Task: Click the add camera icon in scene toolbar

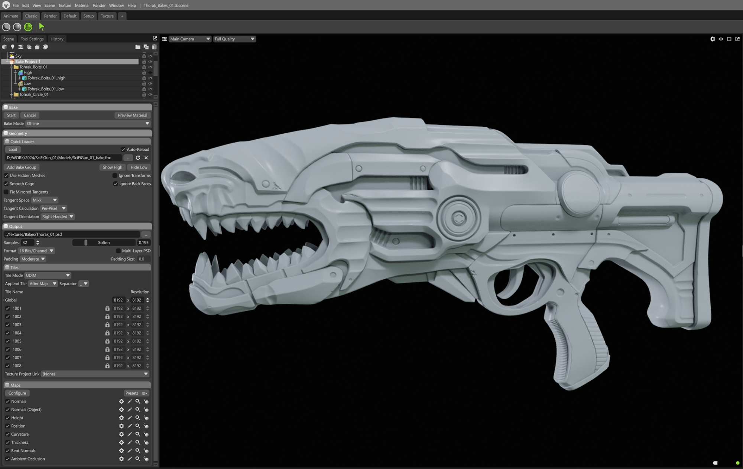Action: pos(21,47)
